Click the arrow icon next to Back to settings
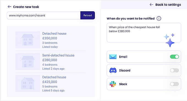 click(152, 4)
